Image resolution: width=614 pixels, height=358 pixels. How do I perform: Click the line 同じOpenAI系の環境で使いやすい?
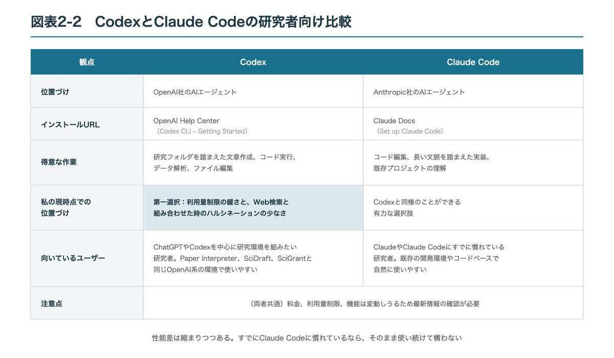pyautogui.click(x=205, y=270)
